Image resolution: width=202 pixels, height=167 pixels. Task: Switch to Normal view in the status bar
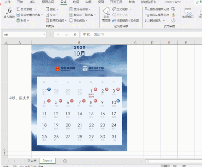tap(165, 166)
